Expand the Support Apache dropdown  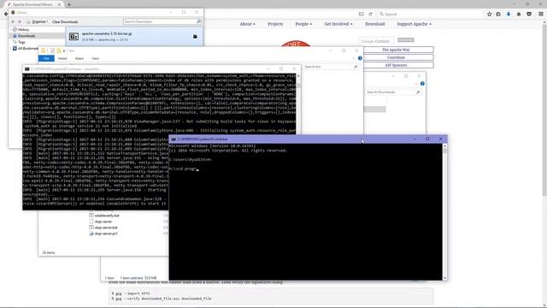pos(414,24)
